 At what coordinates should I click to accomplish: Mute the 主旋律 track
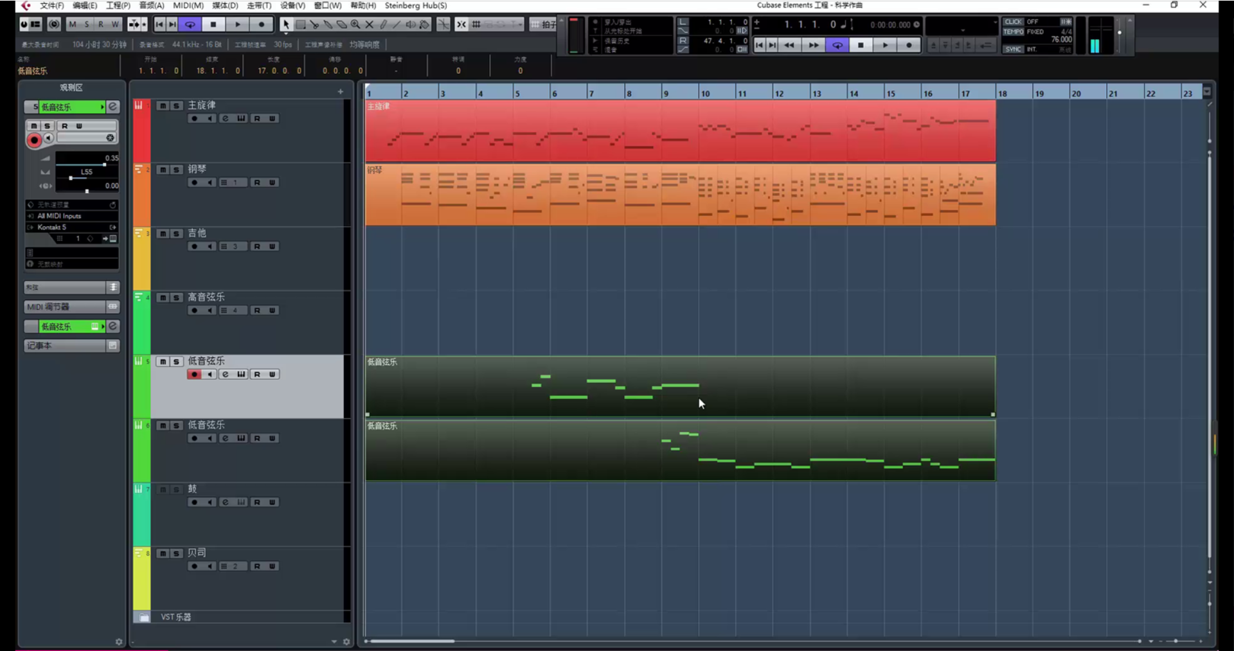pyautogui.click(x=163, y=105)
